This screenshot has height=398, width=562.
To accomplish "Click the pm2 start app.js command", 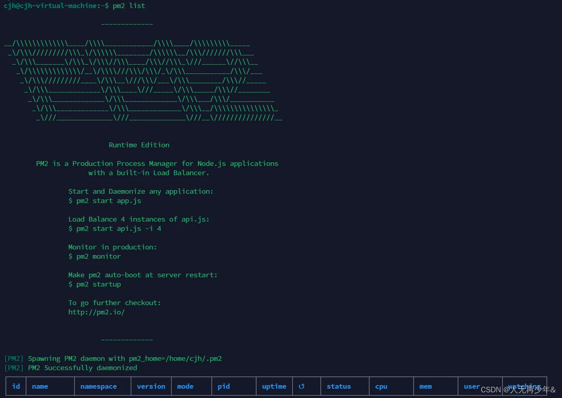I will (x=105, y=201).
